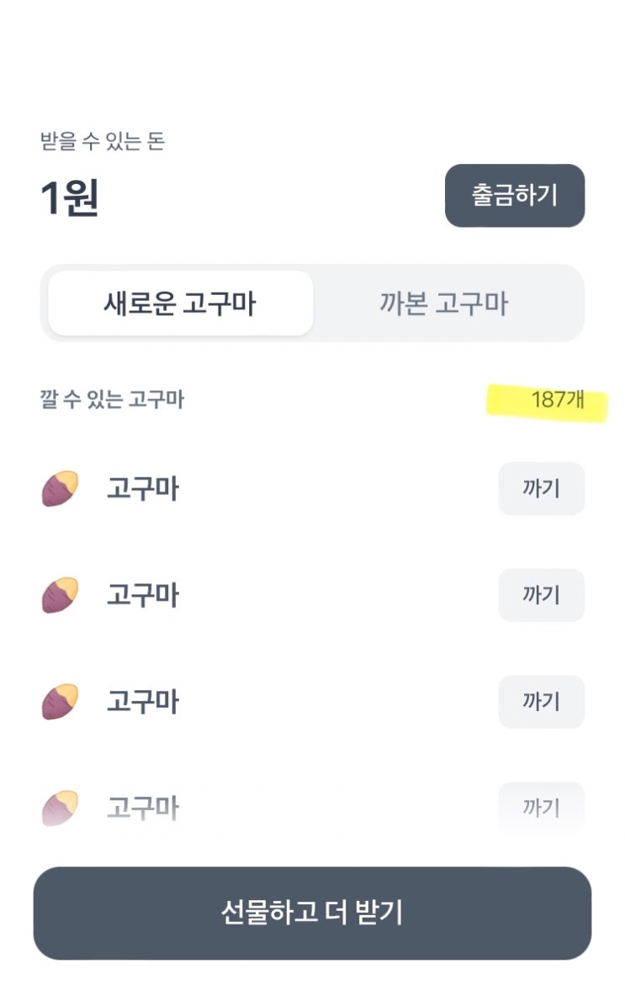625x990 pixels.
Task: Tap the 출금하기 withdraw button
Action: (514, 195)
